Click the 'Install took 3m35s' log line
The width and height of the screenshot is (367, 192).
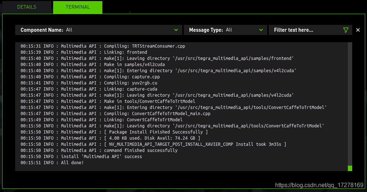153,144
